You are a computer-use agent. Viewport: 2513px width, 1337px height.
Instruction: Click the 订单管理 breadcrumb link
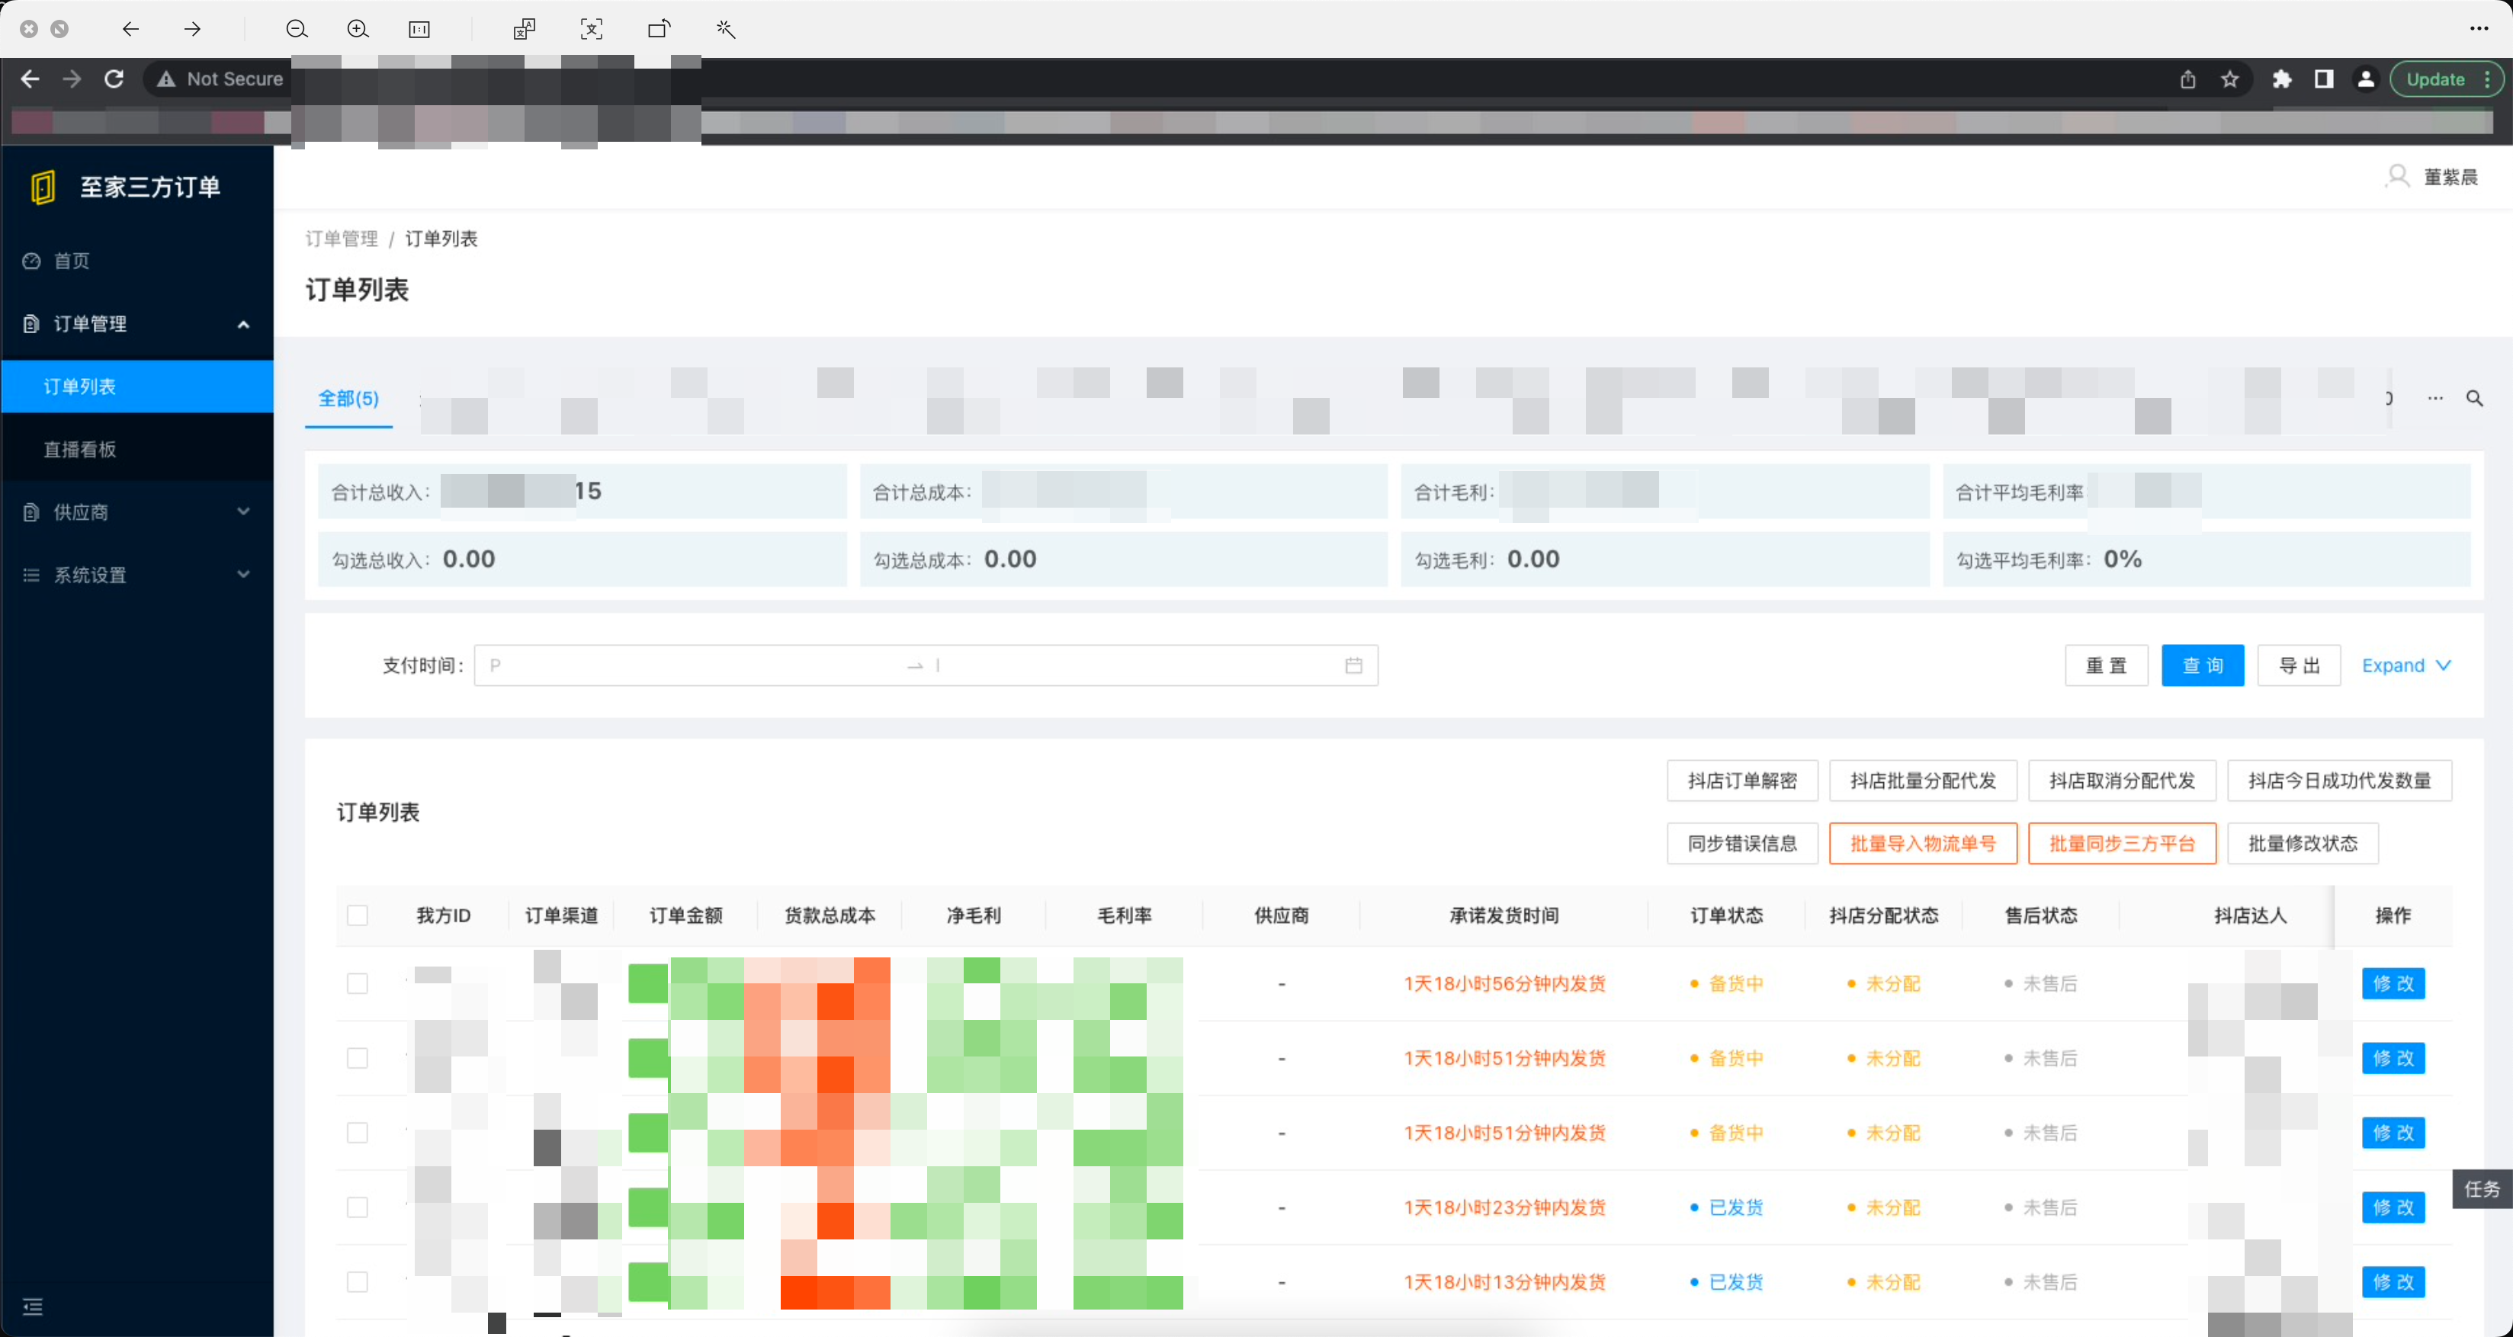342,239
